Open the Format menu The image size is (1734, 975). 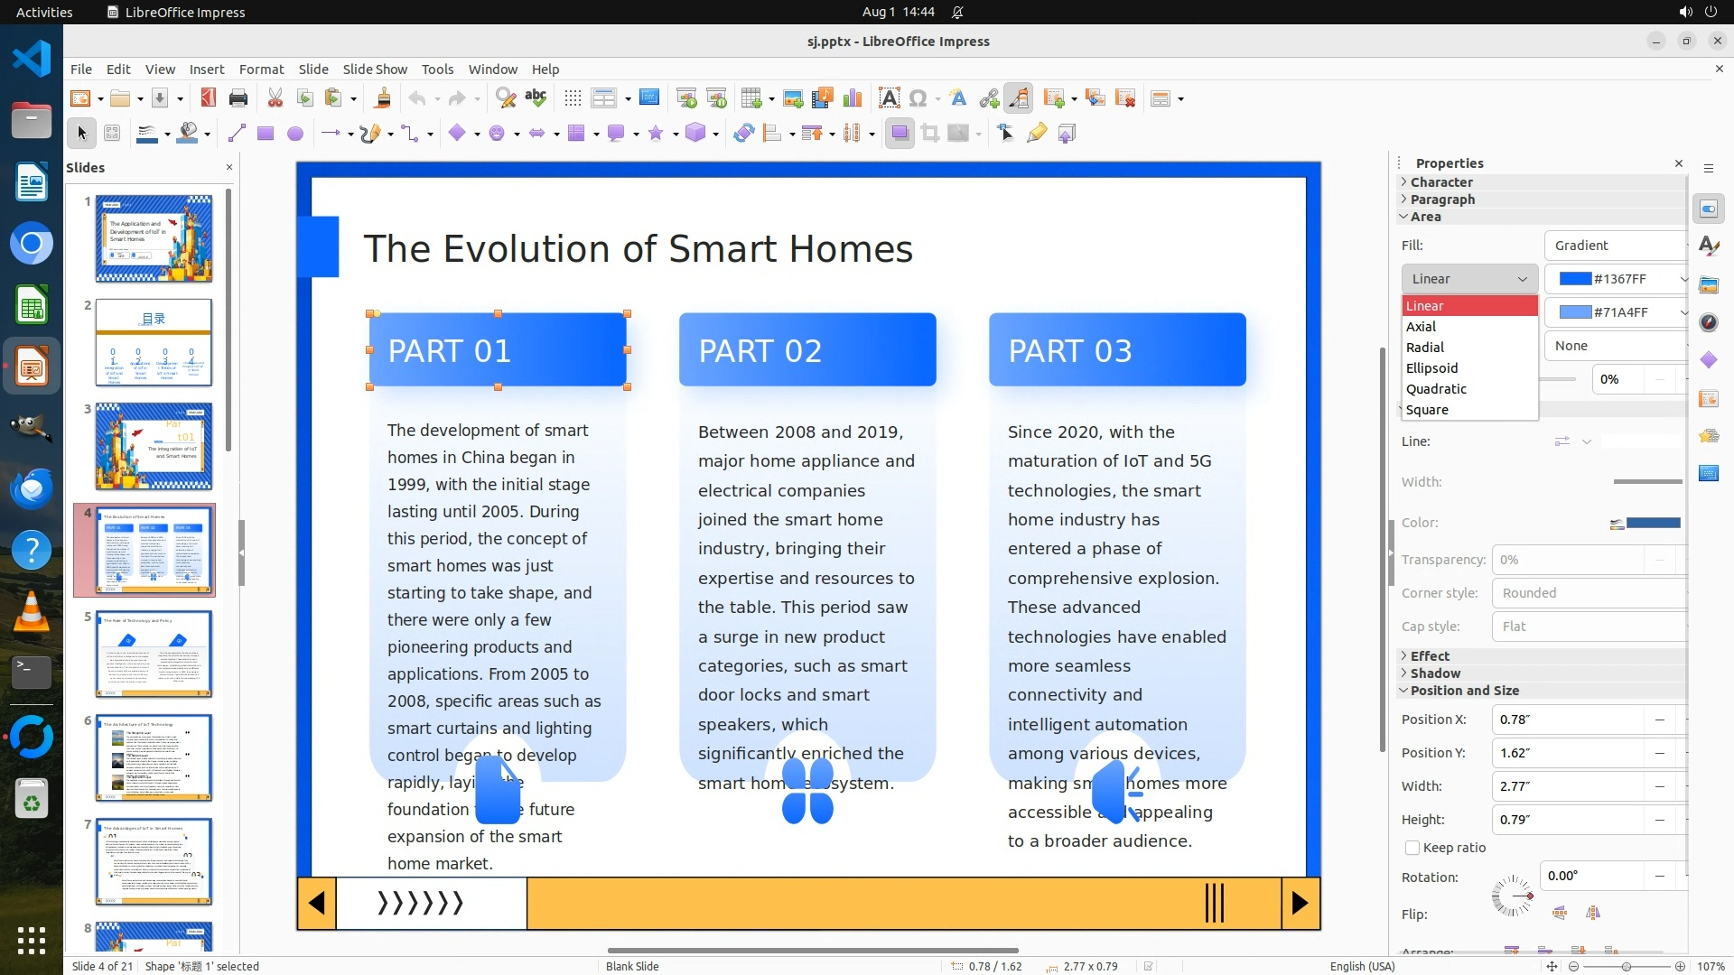click(x=261, y=70)
